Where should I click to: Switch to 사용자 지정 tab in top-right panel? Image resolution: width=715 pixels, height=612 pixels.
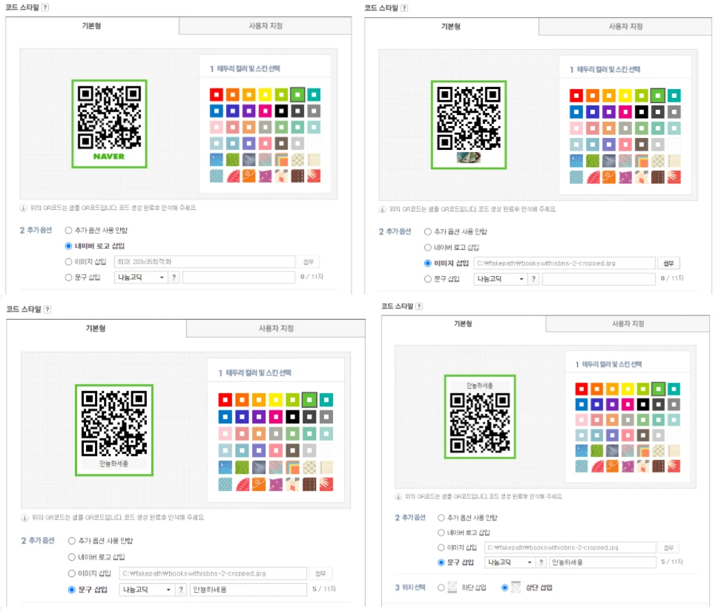[625, 27]
